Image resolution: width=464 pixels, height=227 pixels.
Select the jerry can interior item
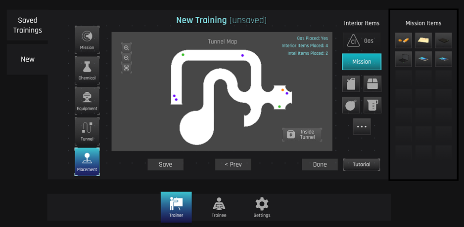click(x=351, y=84)
